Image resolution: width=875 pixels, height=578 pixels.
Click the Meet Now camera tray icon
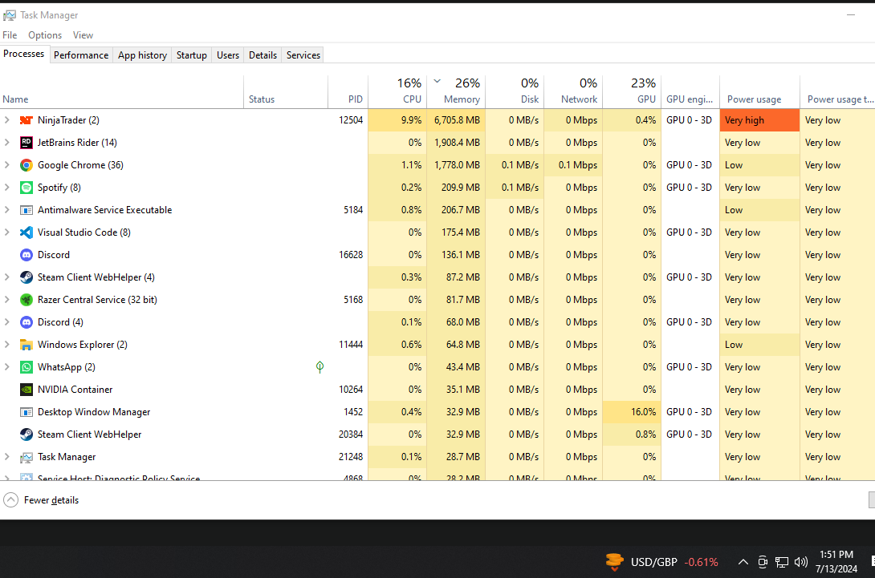(763, 562)
